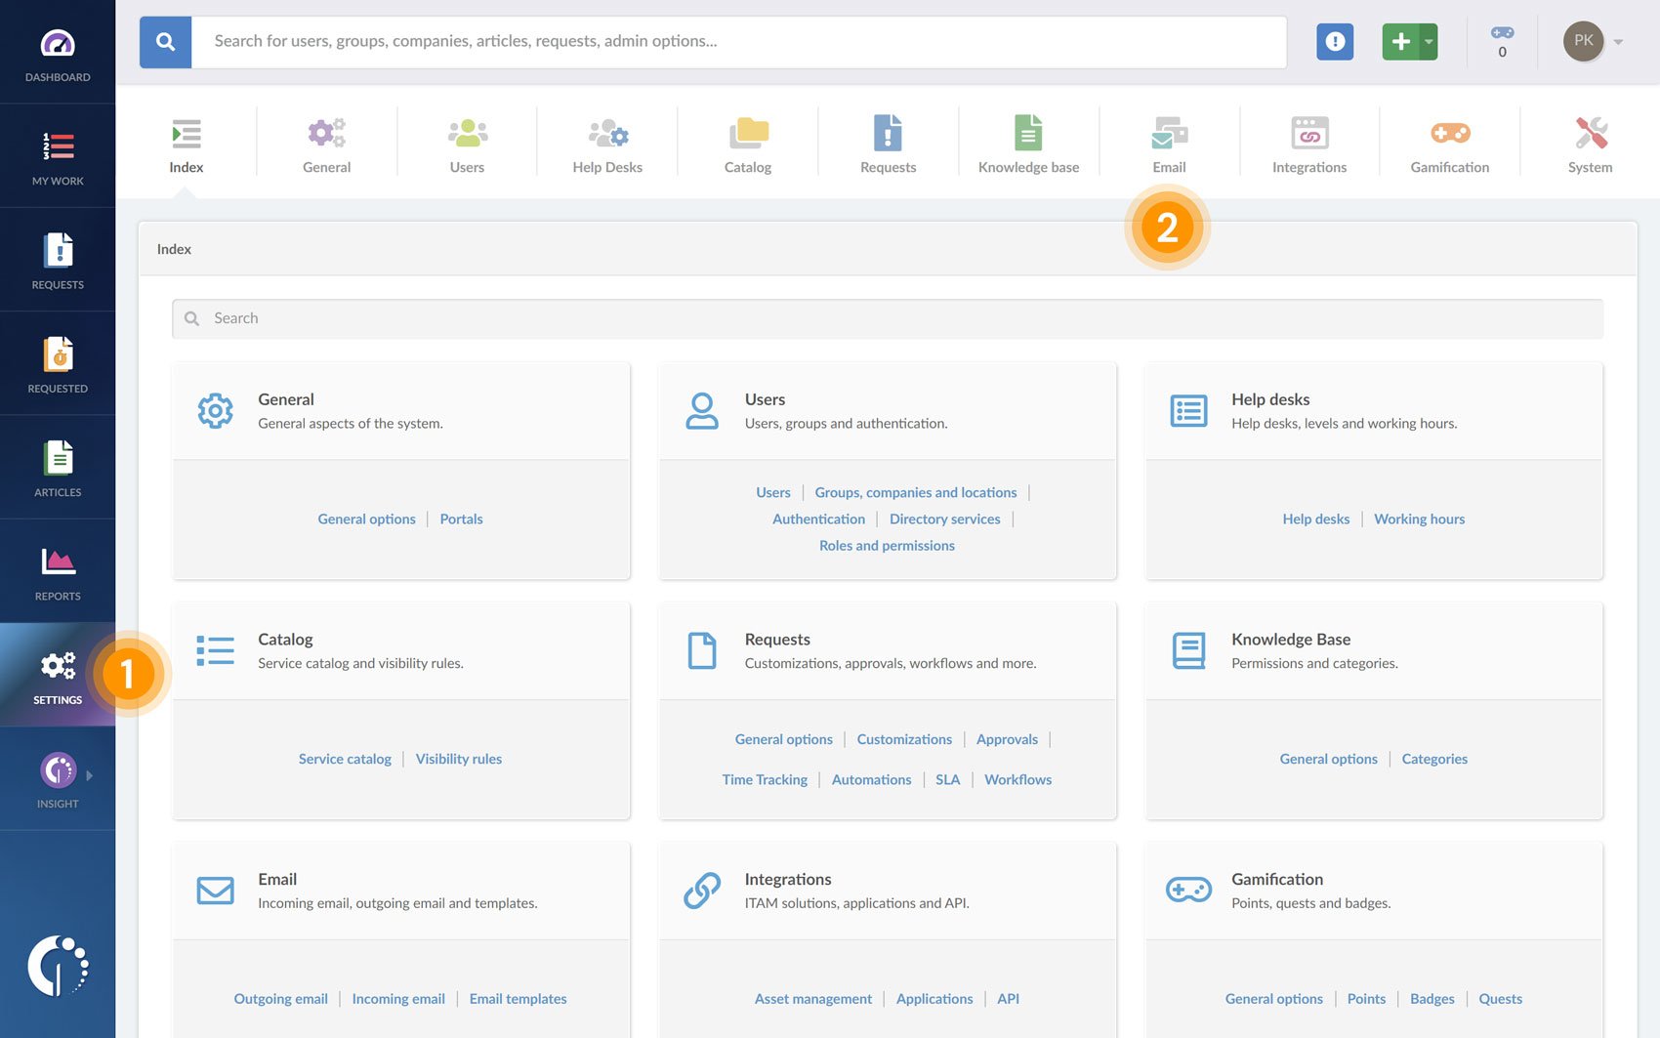This screenshot has height=1038, width=1660.
Task: Click the blue search magnifier button
Action: click(x=165, y=42)
